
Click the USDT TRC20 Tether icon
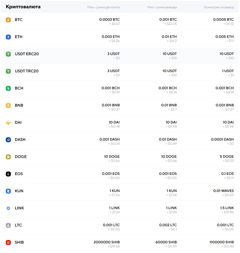click(8, 71)
